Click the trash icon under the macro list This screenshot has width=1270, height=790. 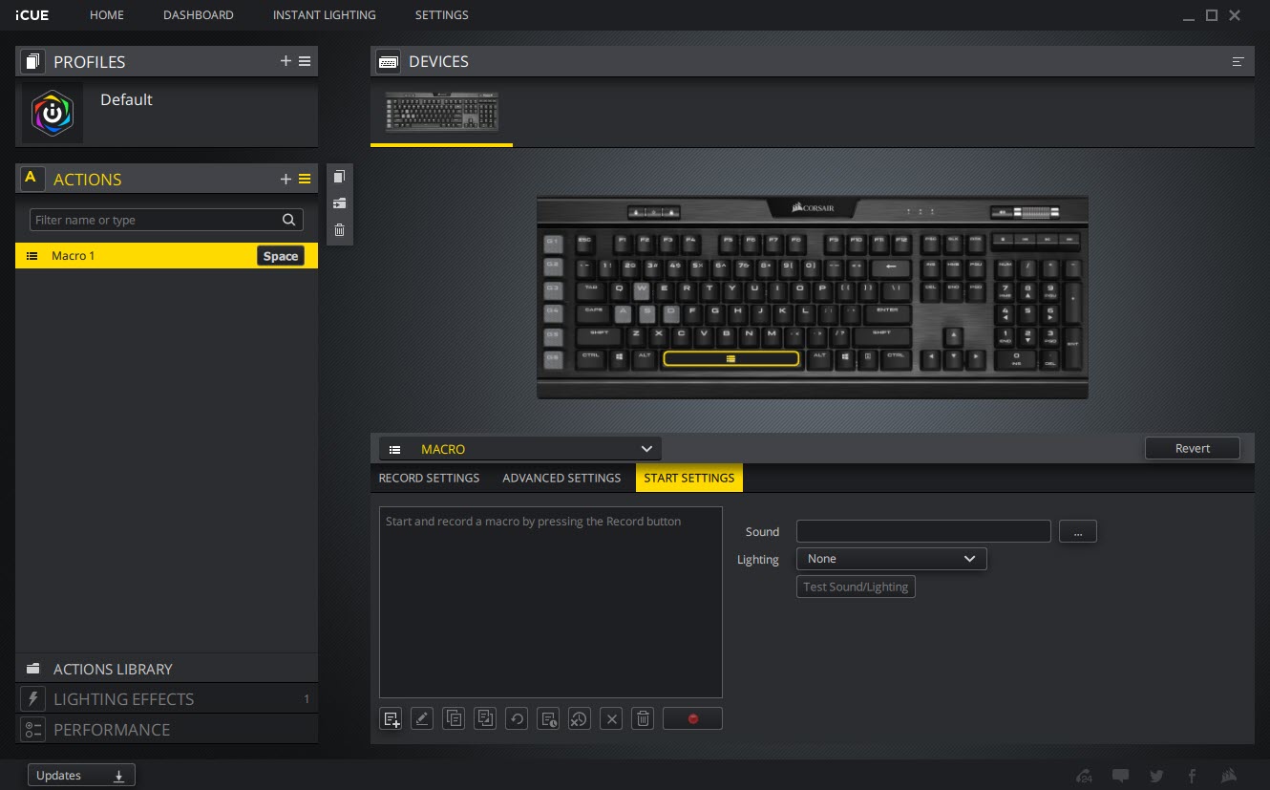pyautogui.click(x=643, y=718)
